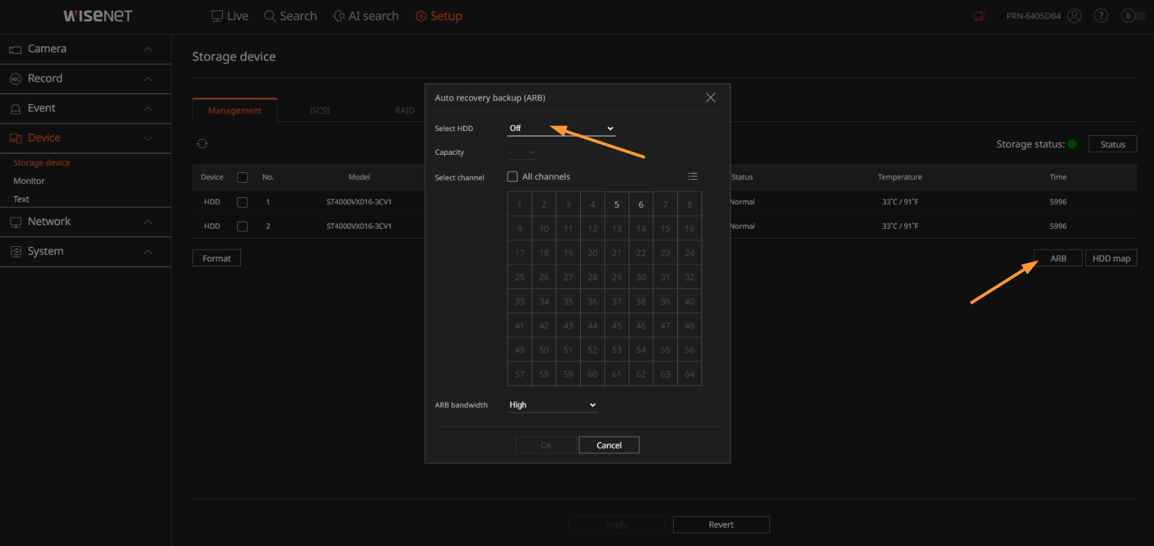This screenshot has width=1154, height=546.
Task: Click the refresh icon above the device table
Action: 202,144
